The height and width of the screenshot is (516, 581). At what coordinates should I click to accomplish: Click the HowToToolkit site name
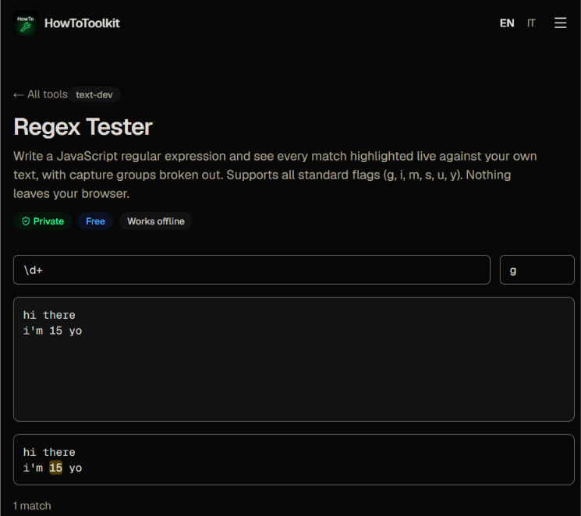pos(82,23)
